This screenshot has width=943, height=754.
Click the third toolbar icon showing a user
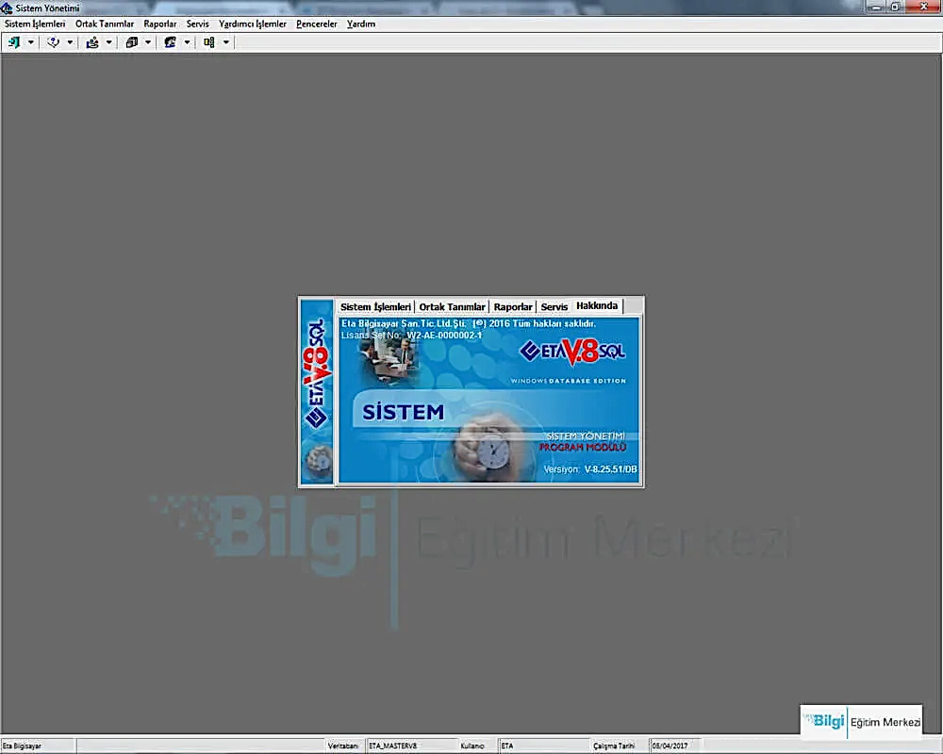click(x=92, y=42)
